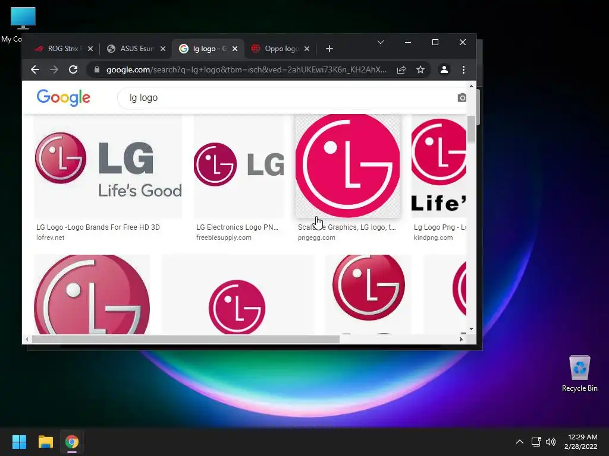Click the Google logo
Viewport: 609px width, 456px height.
[63, 98]
